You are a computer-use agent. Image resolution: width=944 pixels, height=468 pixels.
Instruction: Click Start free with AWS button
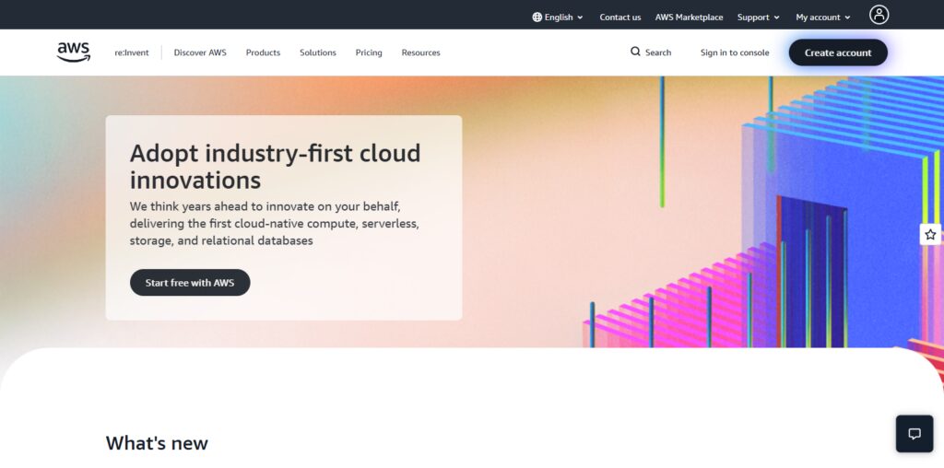point(190,283)
